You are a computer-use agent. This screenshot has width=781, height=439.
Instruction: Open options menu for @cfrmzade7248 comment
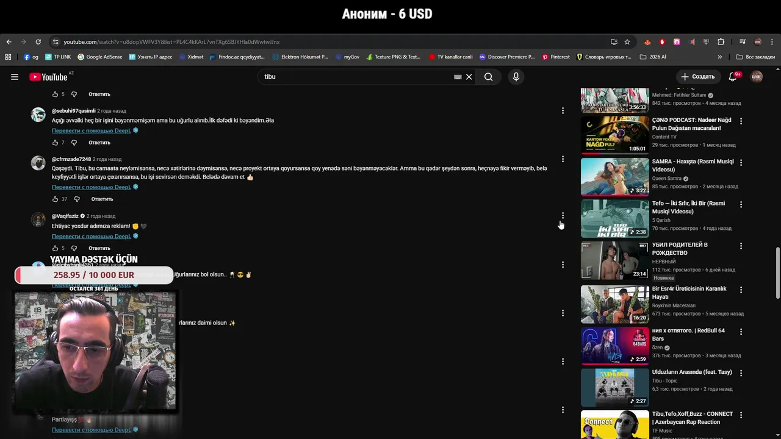(x=563, y=159)
